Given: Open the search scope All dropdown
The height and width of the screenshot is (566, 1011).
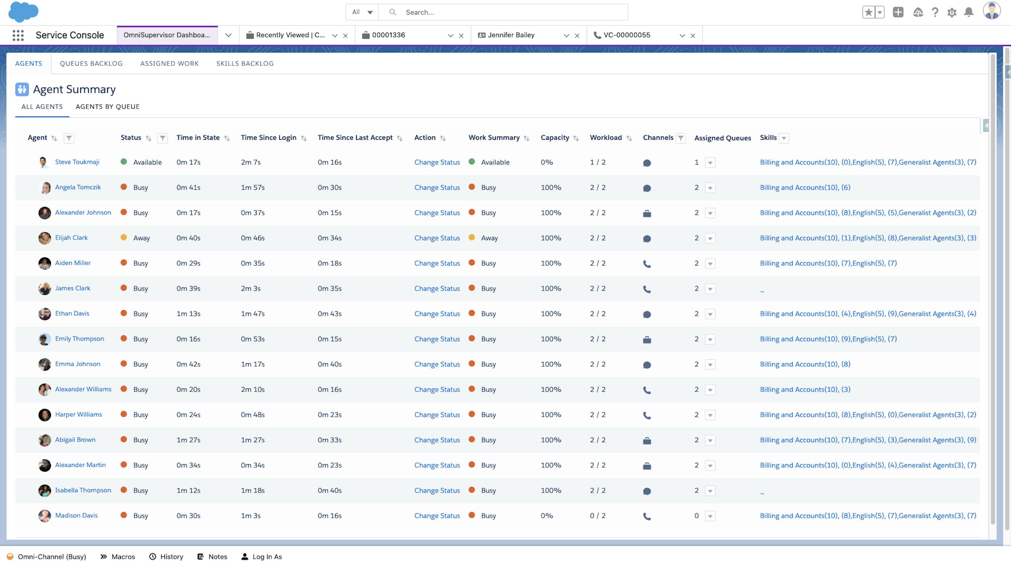Looking at the screenshot, I should click(362, 12).
